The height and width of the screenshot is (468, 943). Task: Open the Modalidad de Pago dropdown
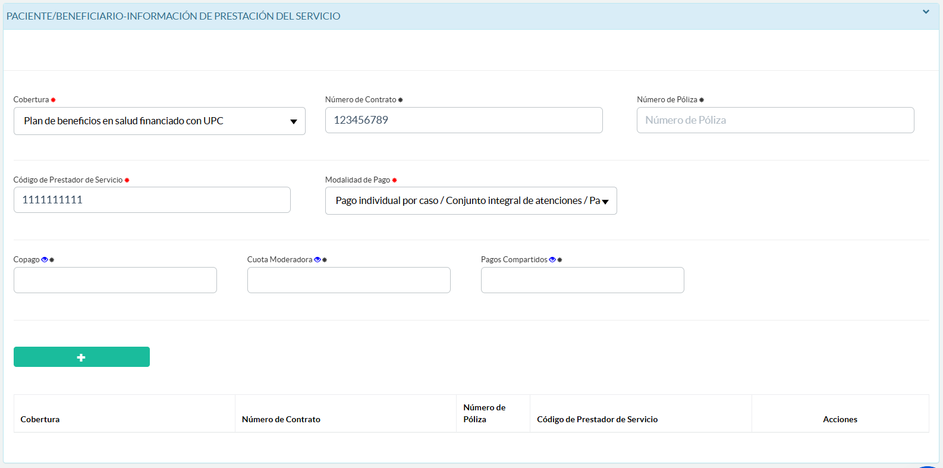470,201
